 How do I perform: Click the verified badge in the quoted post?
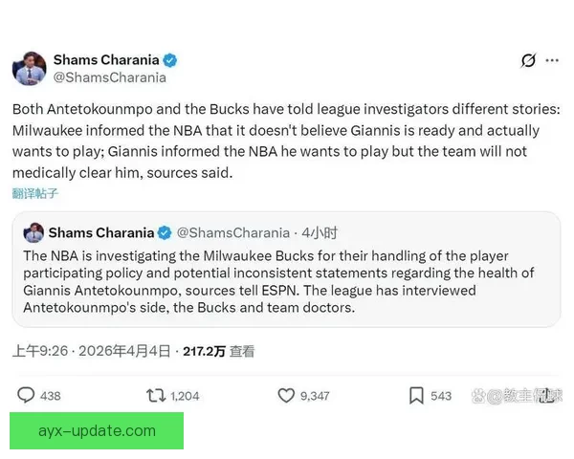tap(165, 232)
